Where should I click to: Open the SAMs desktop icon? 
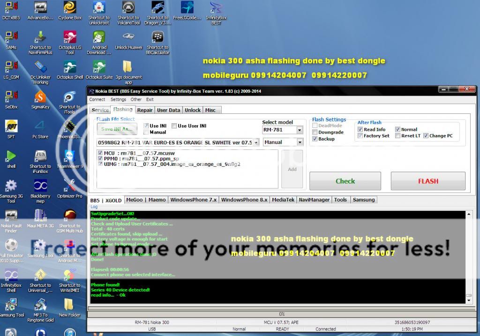pos(11,40)
